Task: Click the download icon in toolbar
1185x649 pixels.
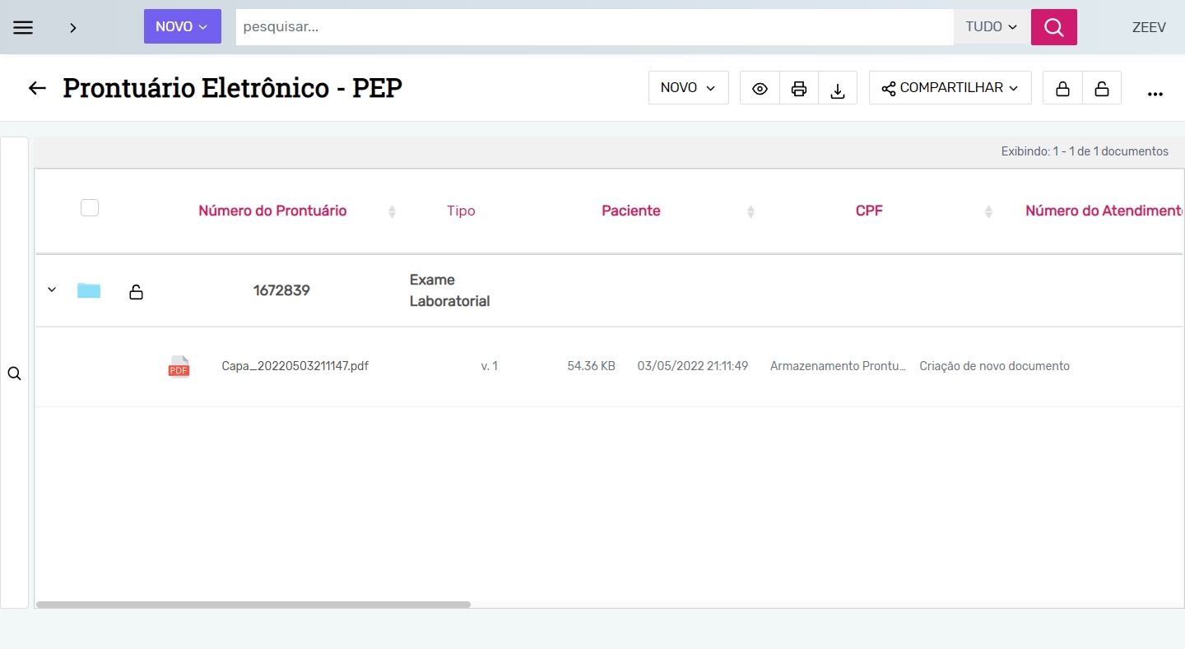Action: [838, 89]
